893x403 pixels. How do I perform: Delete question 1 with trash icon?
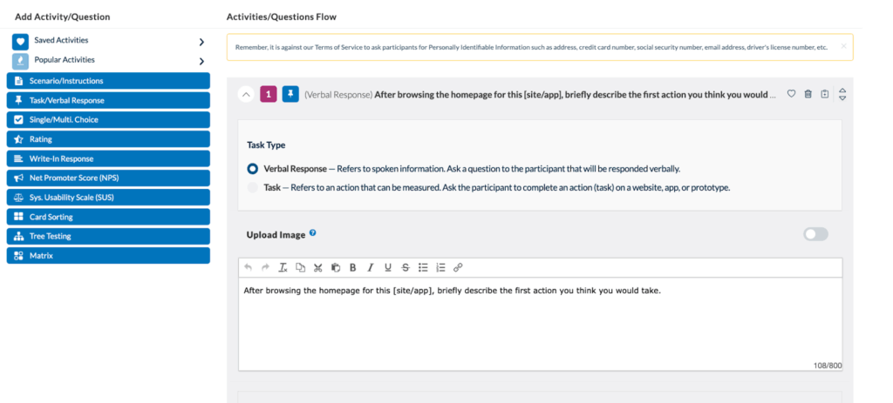point(808,94)
